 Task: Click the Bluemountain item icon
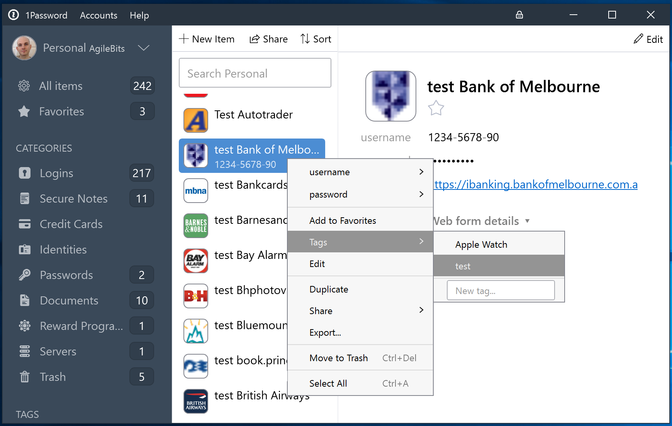click(196, 331)
